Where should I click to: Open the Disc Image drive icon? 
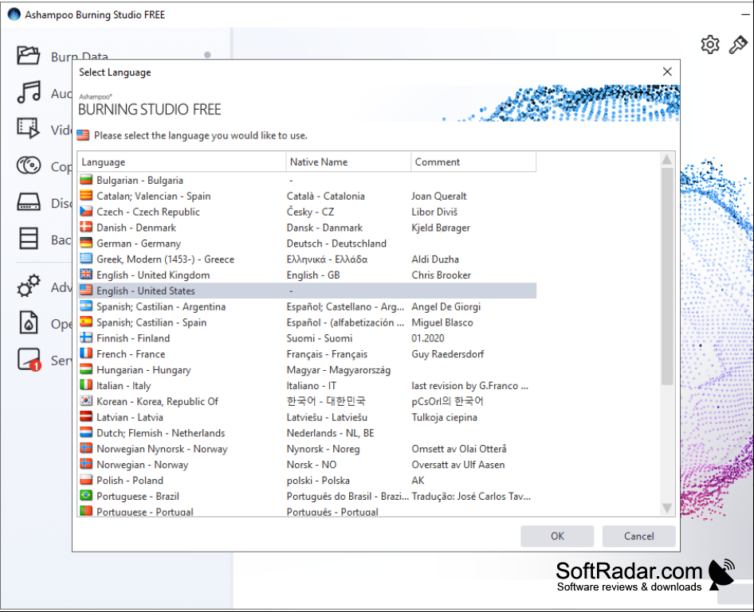pyautogui.click(x=29, y=202)
